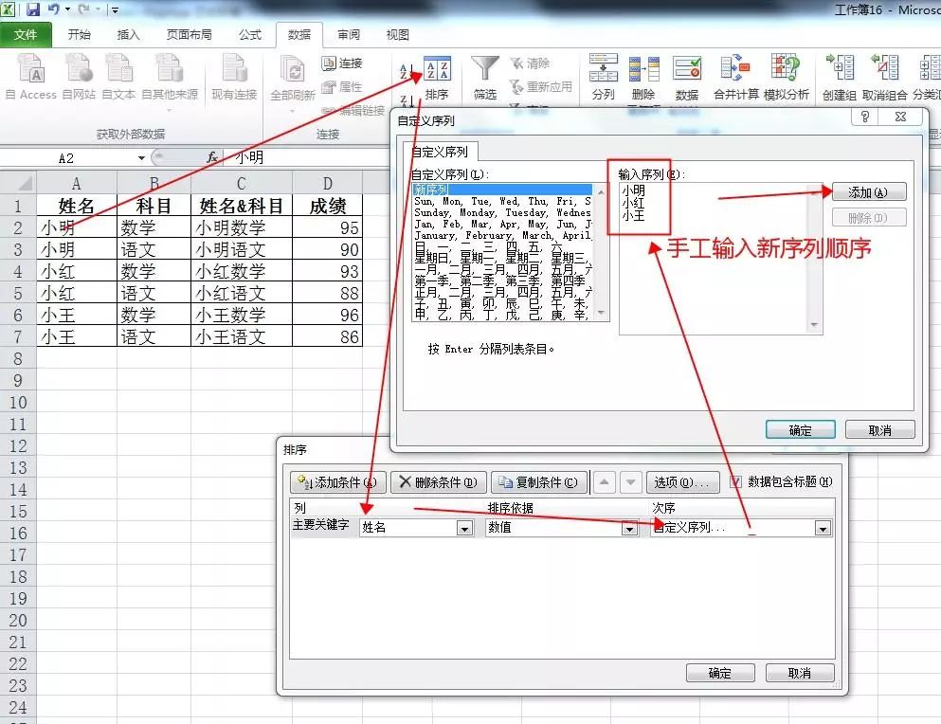Open the 数值 sort-by dropdown

point(629,529)
